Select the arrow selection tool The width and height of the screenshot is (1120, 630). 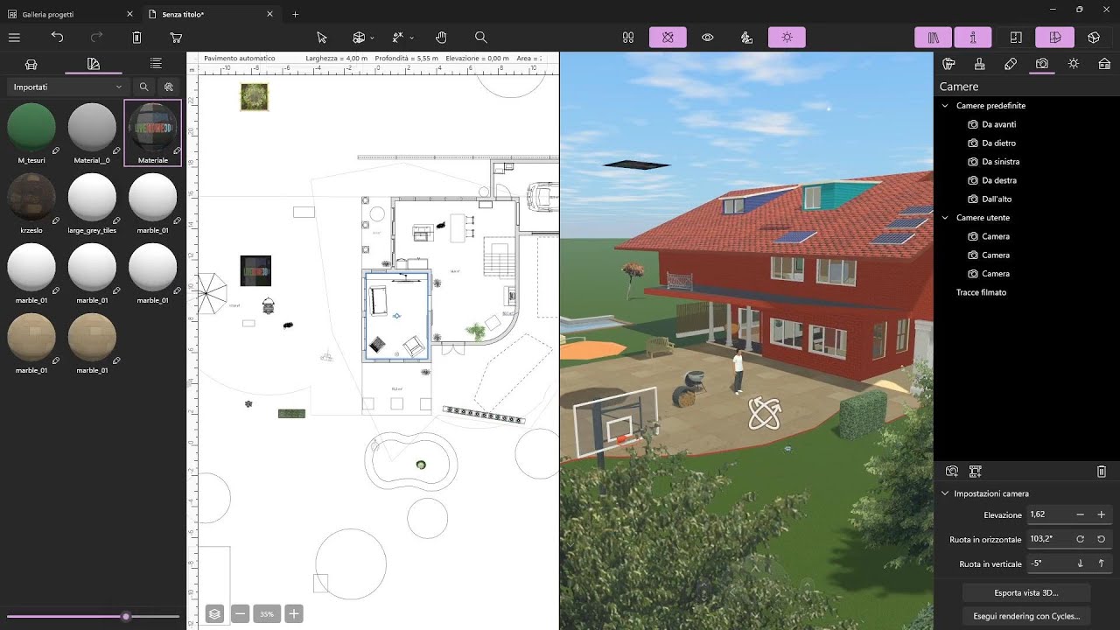(322, 38)
